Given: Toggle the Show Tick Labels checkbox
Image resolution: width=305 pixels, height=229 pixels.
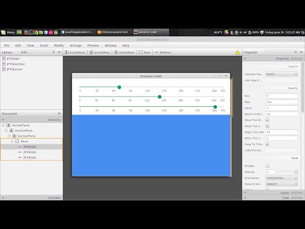Looking at the screenshot, I should pos(268,126).
